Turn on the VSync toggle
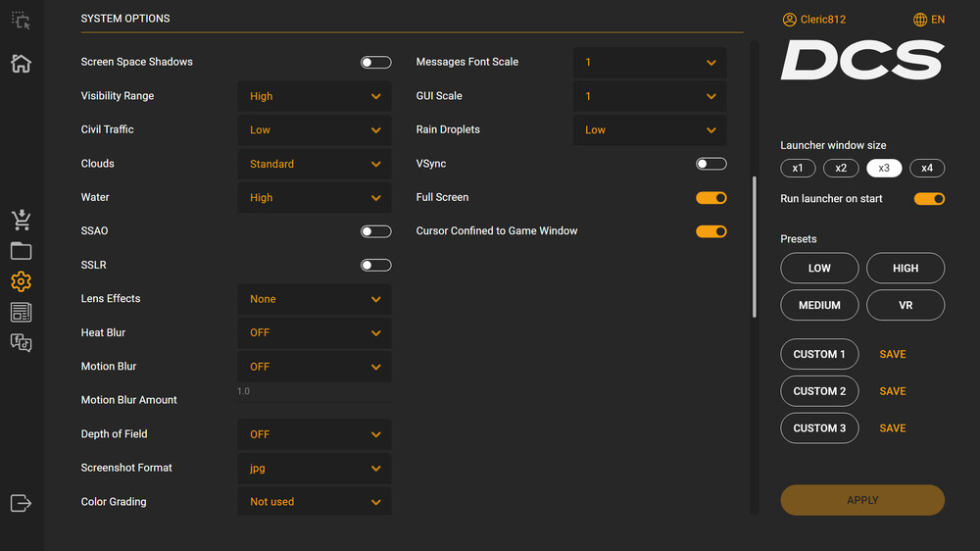This screenshot has height=551, width=980. tap(710, 164)
